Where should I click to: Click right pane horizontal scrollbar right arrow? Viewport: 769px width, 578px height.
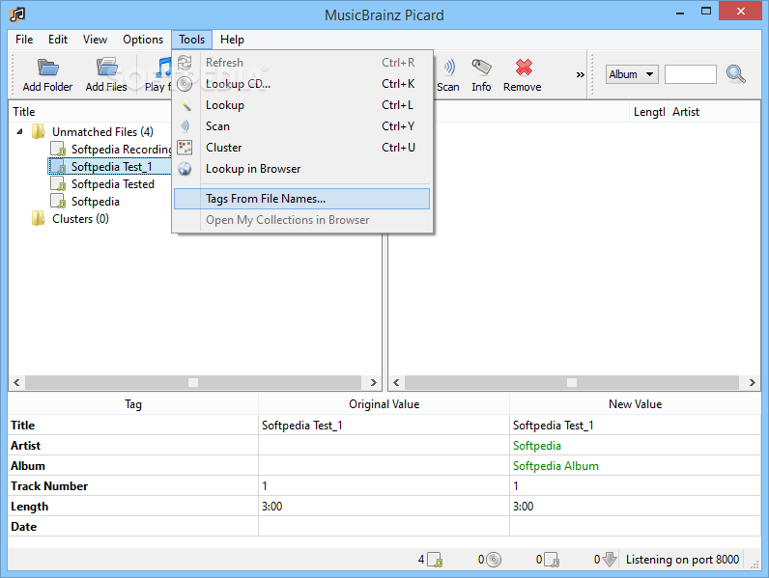pyautogui.click(x=752, y=382)
